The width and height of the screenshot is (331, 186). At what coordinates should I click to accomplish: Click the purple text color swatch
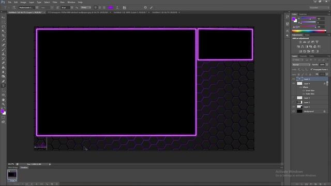tap(111, 8)
